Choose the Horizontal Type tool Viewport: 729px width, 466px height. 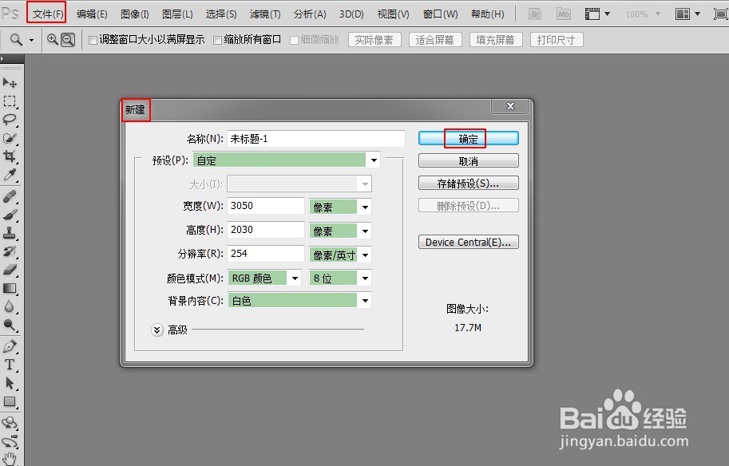click(10, 364)
